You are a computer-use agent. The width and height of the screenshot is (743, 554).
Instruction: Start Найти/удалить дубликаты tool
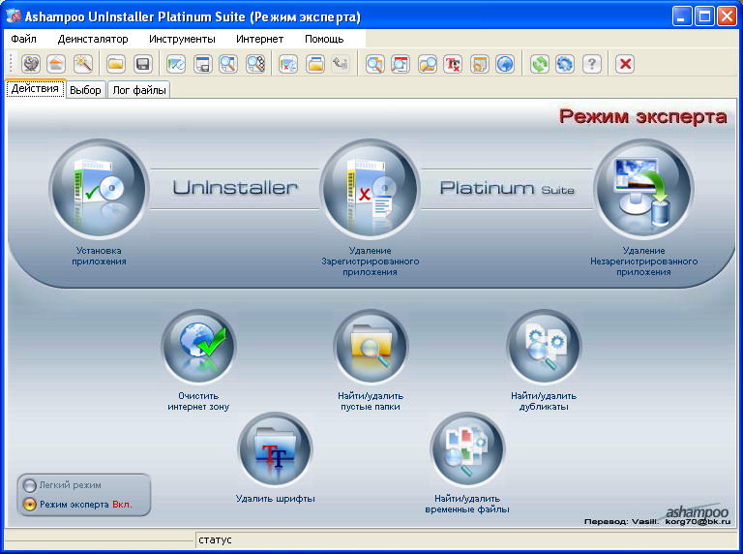tap(544, 347)
